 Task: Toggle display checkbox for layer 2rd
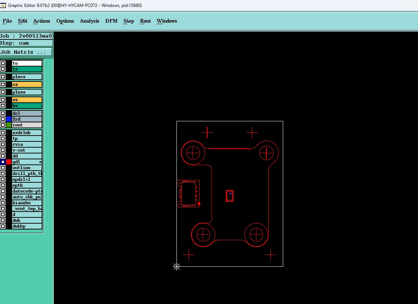3,119
